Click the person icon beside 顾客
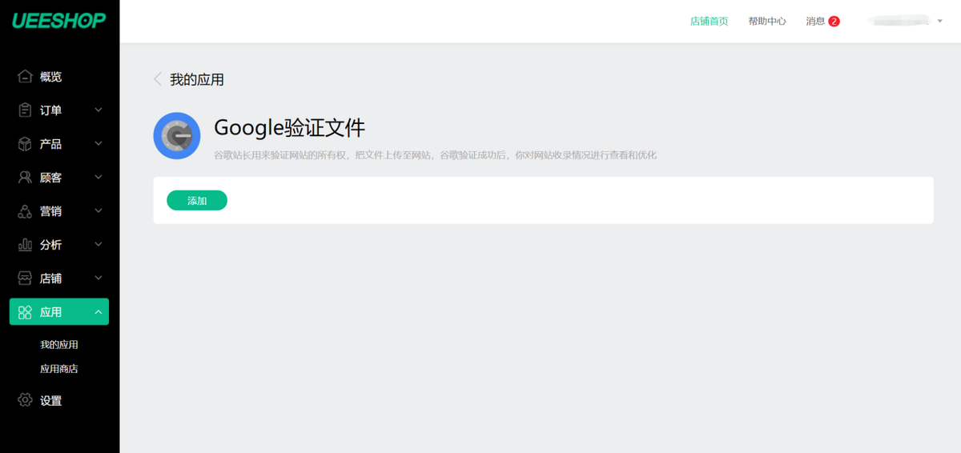This screenshot has width=961, height=453. point(25,178)
